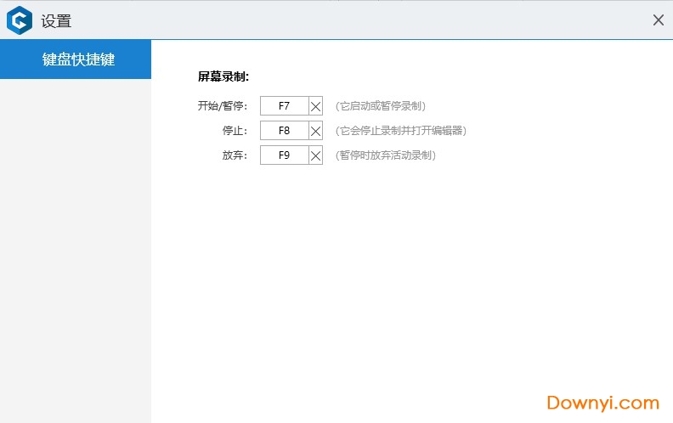This screenshot has width=673, height=423.
Task: Click the 停止 label
Action: click(235, 131)
